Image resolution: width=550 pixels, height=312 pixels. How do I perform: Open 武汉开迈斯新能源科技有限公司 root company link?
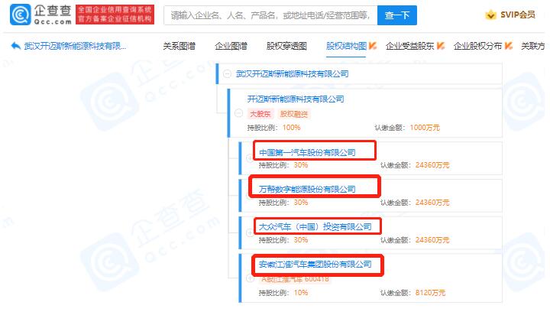(x=292, y=73)
